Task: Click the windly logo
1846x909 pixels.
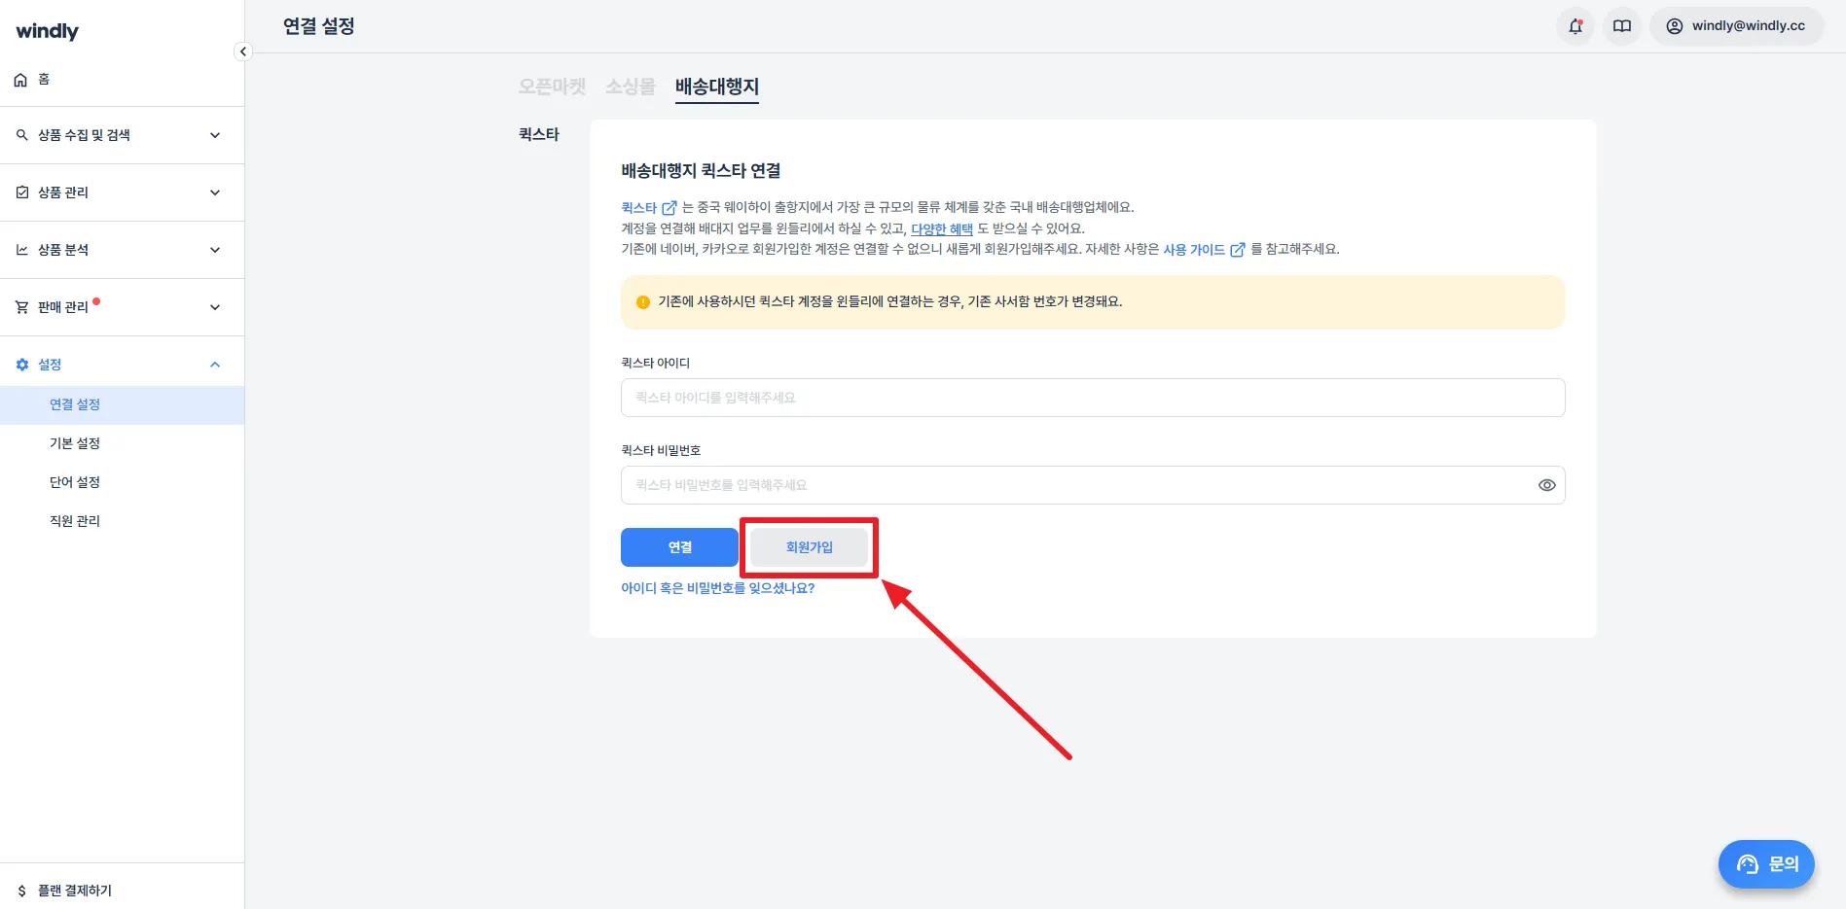Action: pyautogui.click(x=47, y=31)
